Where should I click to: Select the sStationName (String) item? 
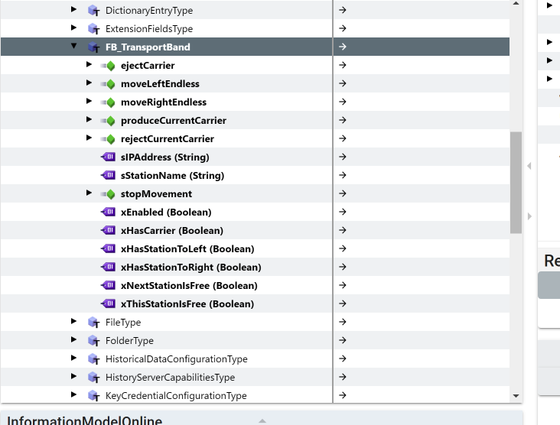[x=172, y=176]
